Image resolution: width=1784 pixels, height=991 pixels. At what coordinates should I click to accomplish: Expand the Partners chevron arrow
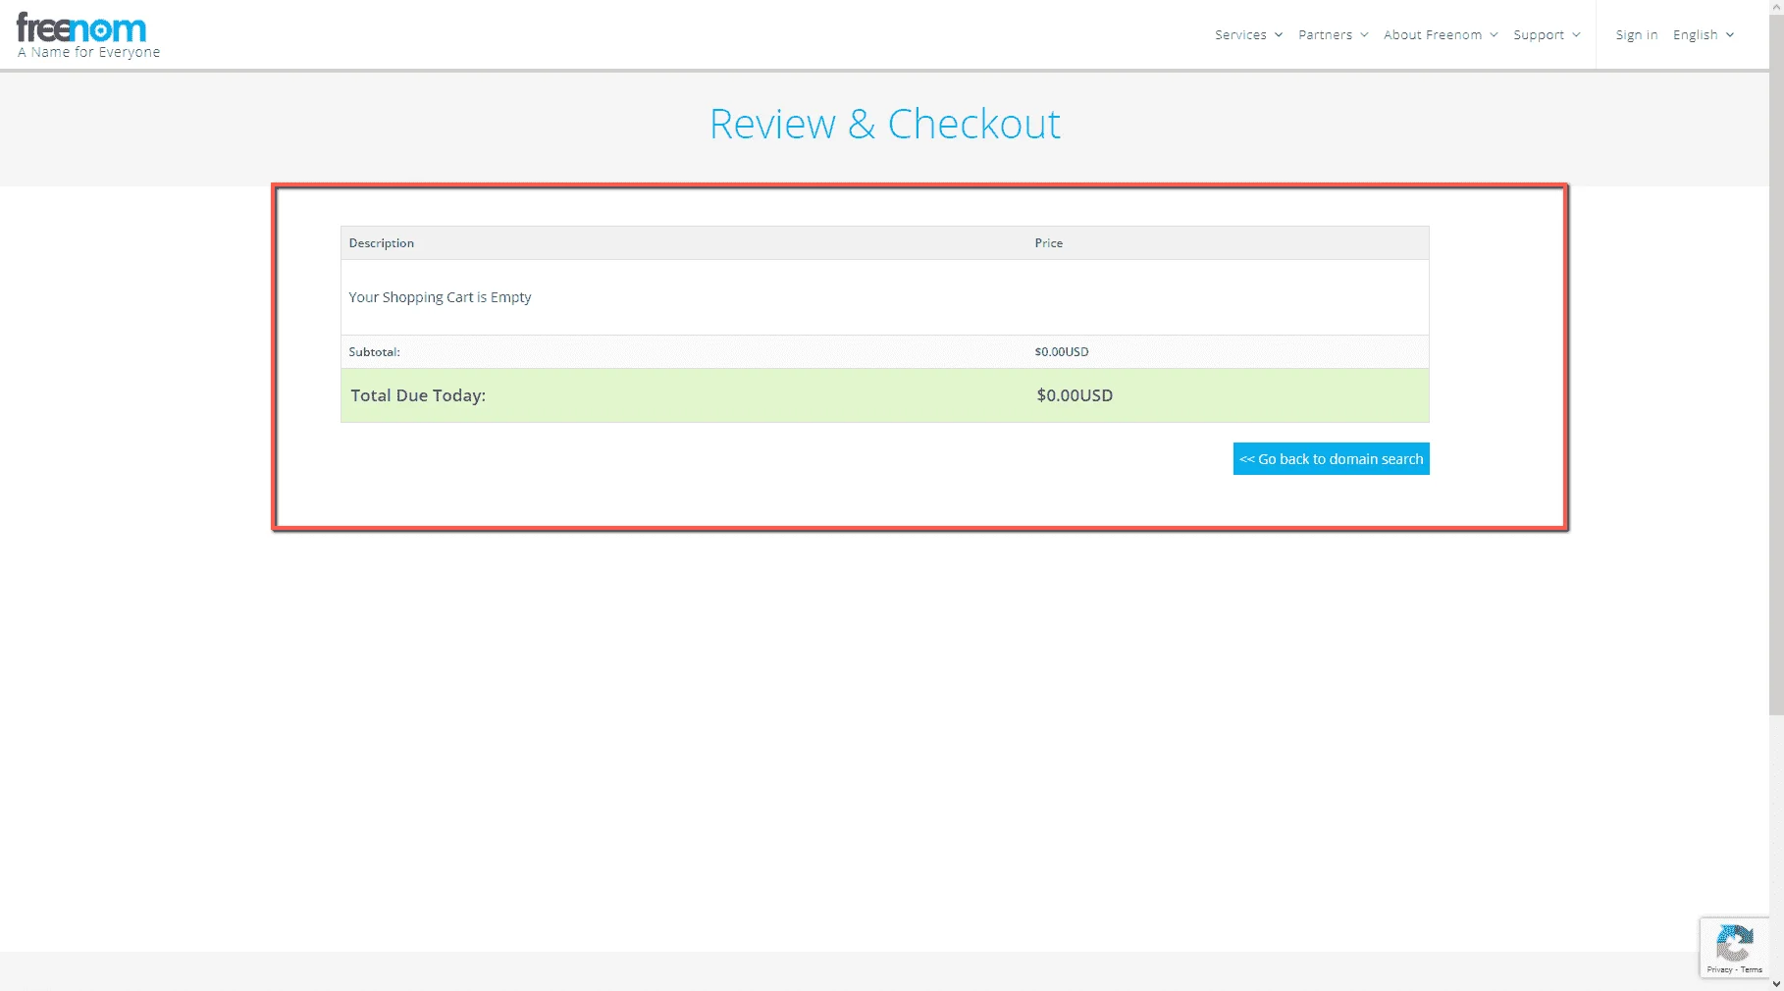(1364, 34)
